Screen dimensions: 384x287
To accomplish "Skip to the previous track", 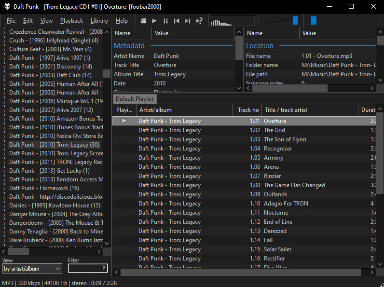I will coord(177,21).
